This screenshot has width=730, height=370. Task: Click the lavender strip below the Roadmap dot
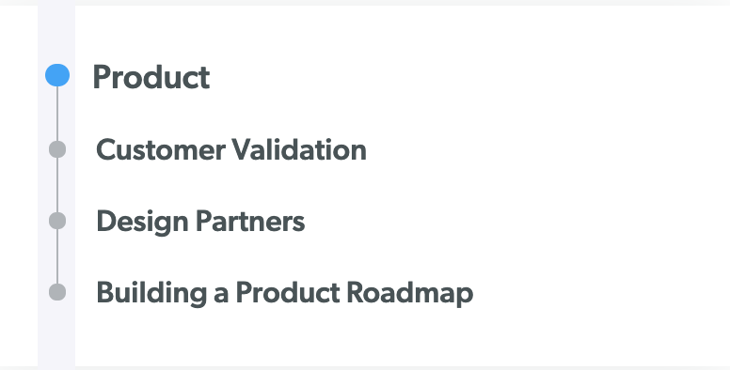[56, 333]
